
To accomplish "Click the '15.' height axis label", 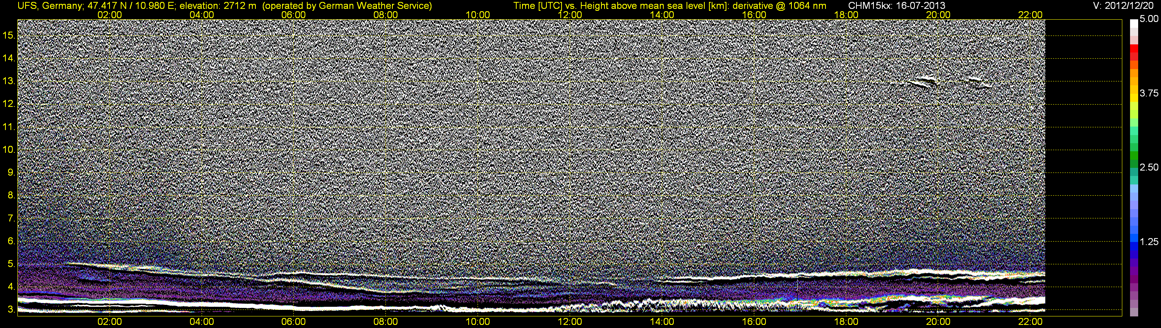I will [9, 35].
